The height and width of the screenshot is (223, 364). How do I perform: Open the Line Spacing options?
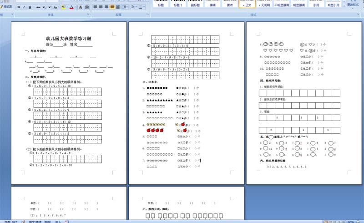click(x=124, y=7)
